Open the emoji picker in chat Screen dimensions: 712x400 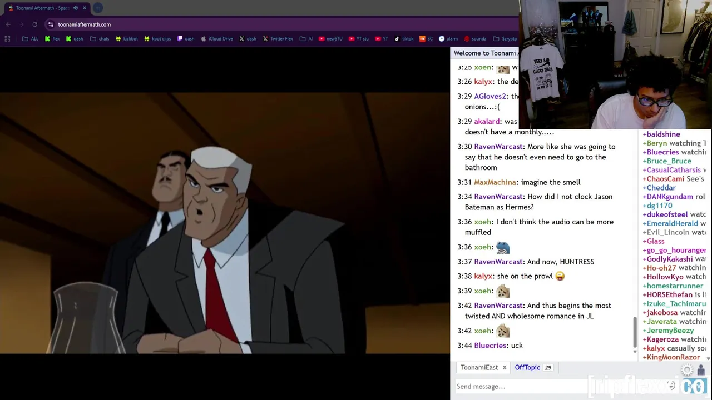[x=671, y=386]
